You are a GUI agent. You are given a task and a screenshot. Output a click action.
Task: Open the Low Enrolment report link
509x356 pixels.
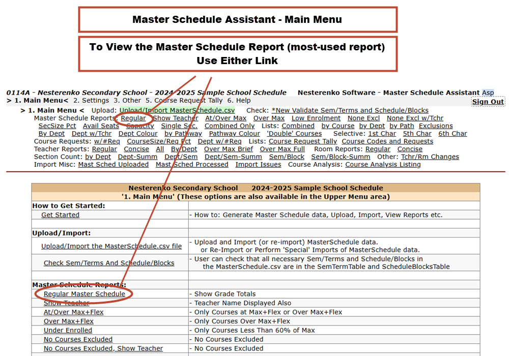pyautogui.click(x=316, y=118)
